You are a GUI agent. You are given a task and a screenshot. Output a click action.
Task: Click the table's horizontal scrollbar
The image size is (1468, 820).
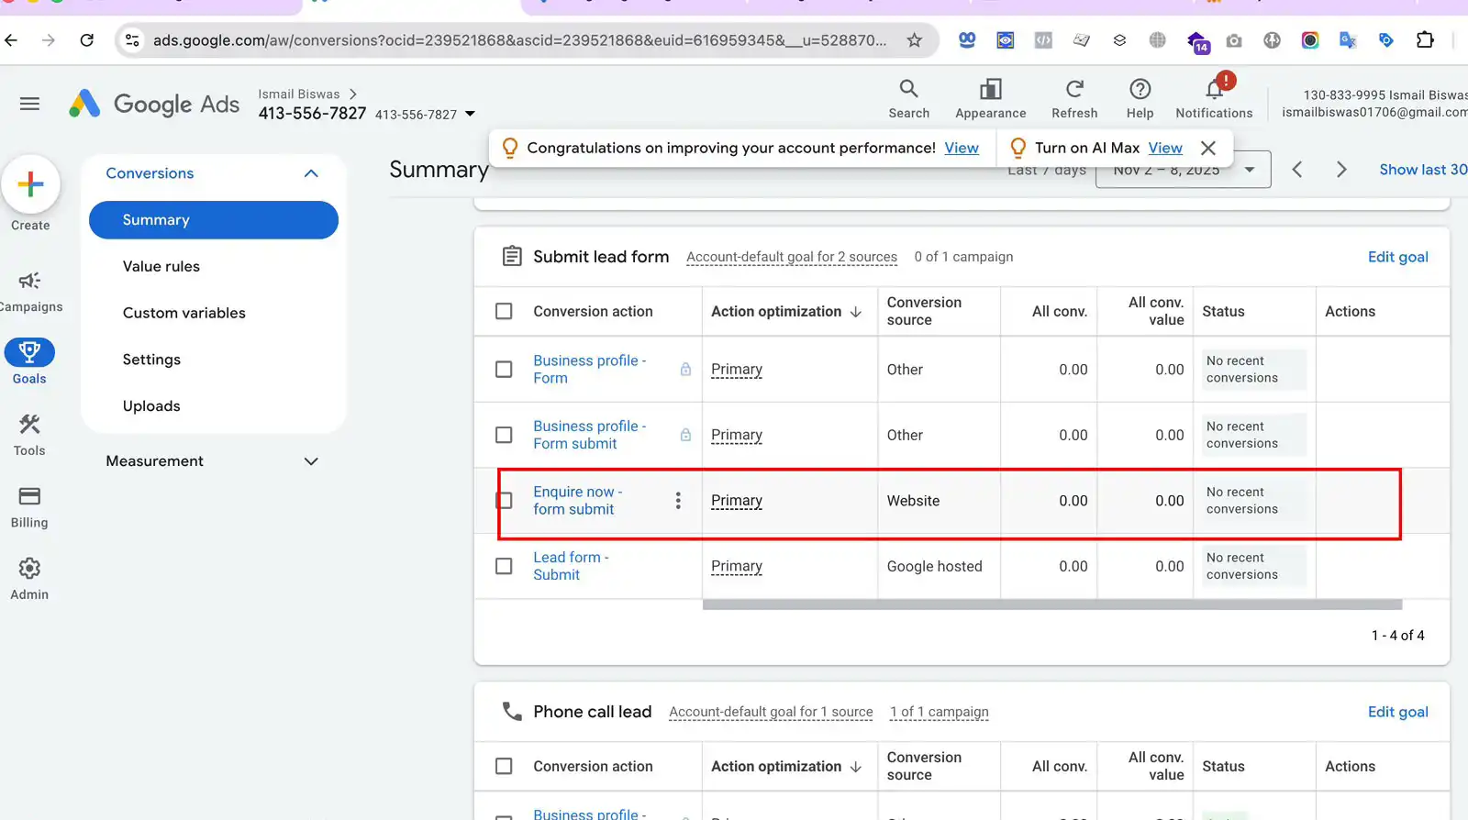click(x=1052, y=604)
